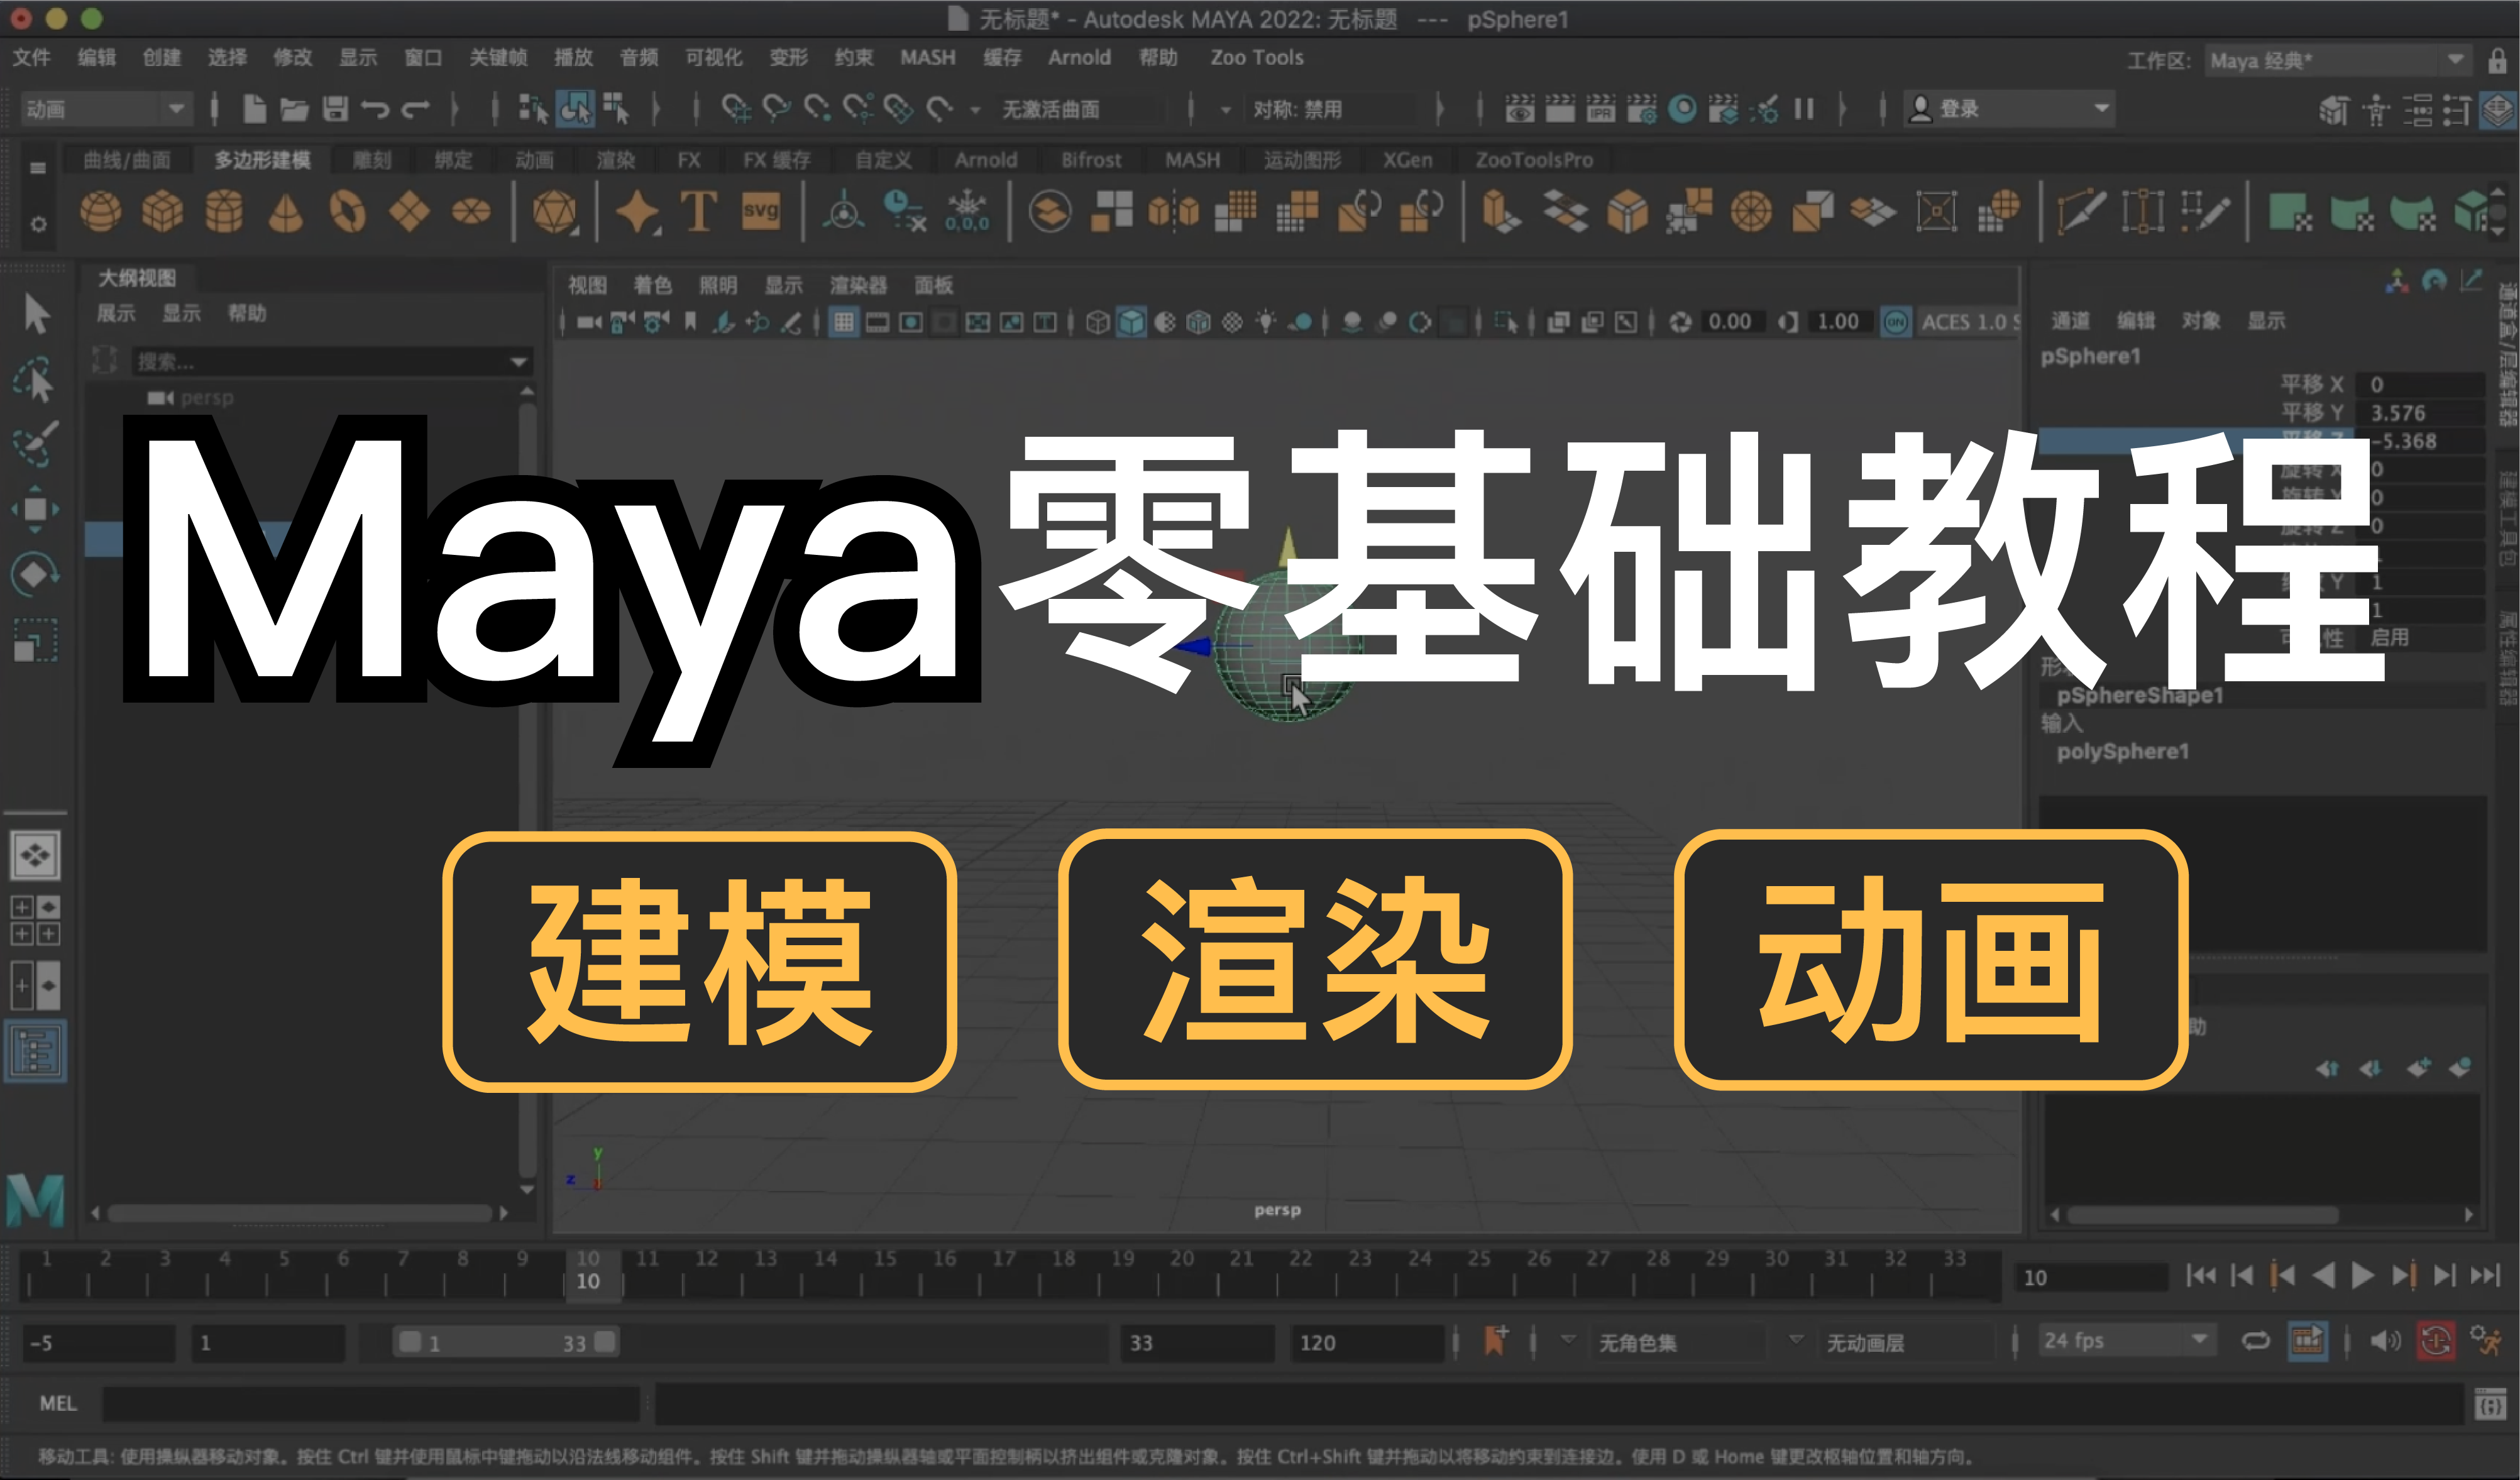Expand the Outliner search filter dropdown

[518, 362]
